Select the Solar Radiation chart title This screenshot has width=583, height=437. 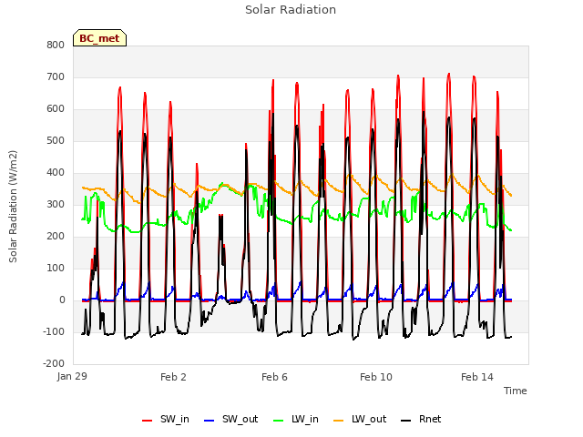[x=291, y=10]
